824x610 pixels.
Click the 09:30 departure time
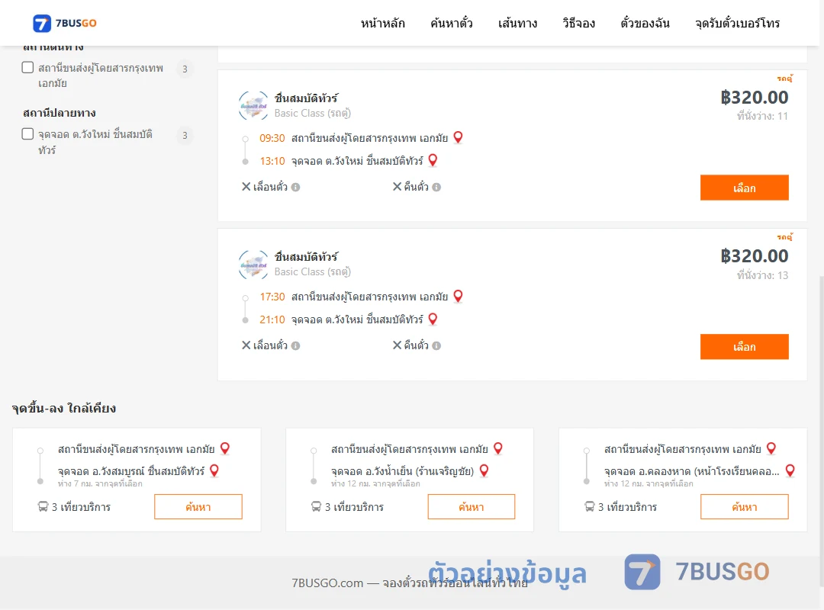(272, 138)
